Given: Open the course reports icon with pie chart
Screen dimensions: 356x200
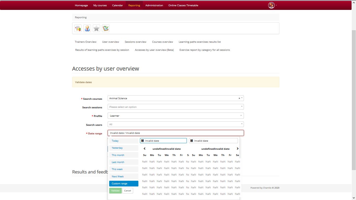Looking at the screenshot, I should coord(78,28).
